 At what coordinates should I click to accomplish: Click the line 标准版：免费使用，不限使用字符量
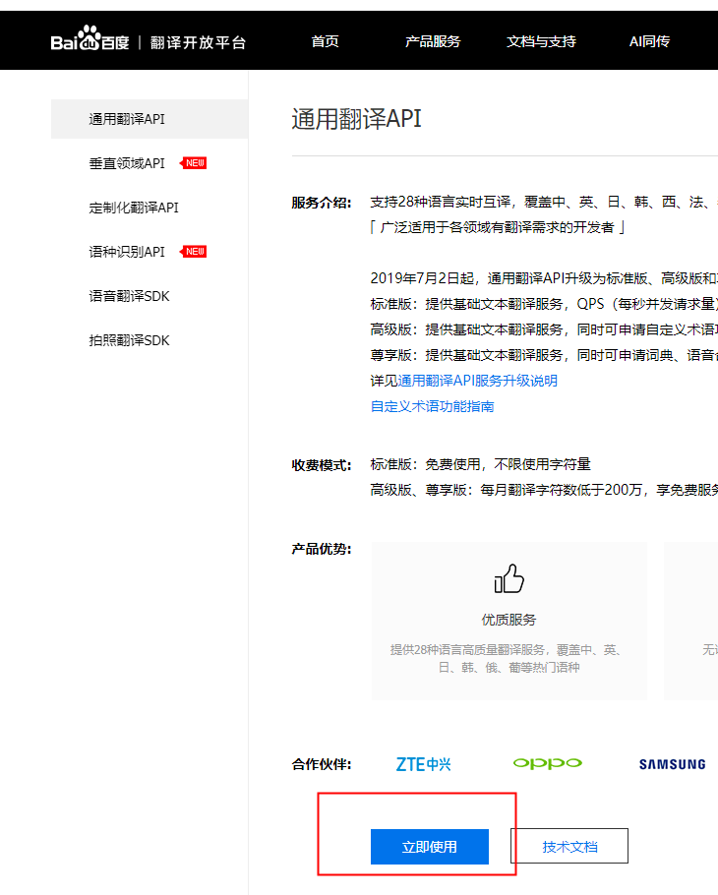(x=481, y=464)
